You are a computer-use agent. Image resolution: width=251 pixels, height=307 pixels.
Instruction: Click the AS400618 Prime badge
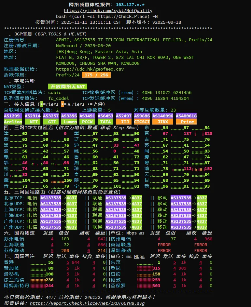pyautogui.click(x=186, y=119)
